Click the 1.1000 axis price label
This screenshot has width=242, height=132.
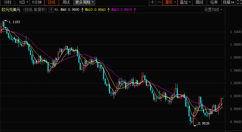click(x=236, y=32)
